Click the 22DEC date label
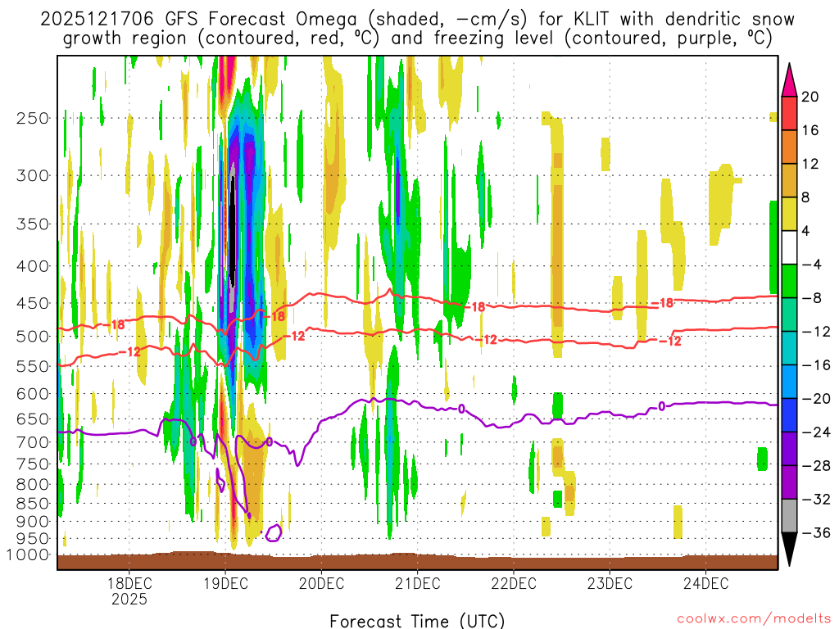 (x=513, y=583)
